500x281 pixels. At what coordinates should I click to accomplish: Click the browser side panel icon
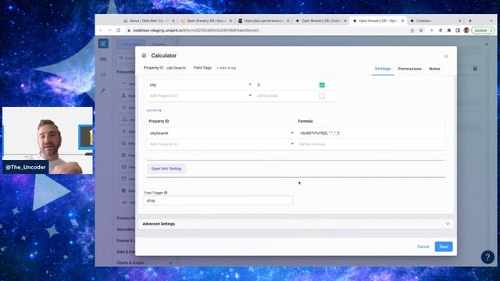(x=458, y=30)
